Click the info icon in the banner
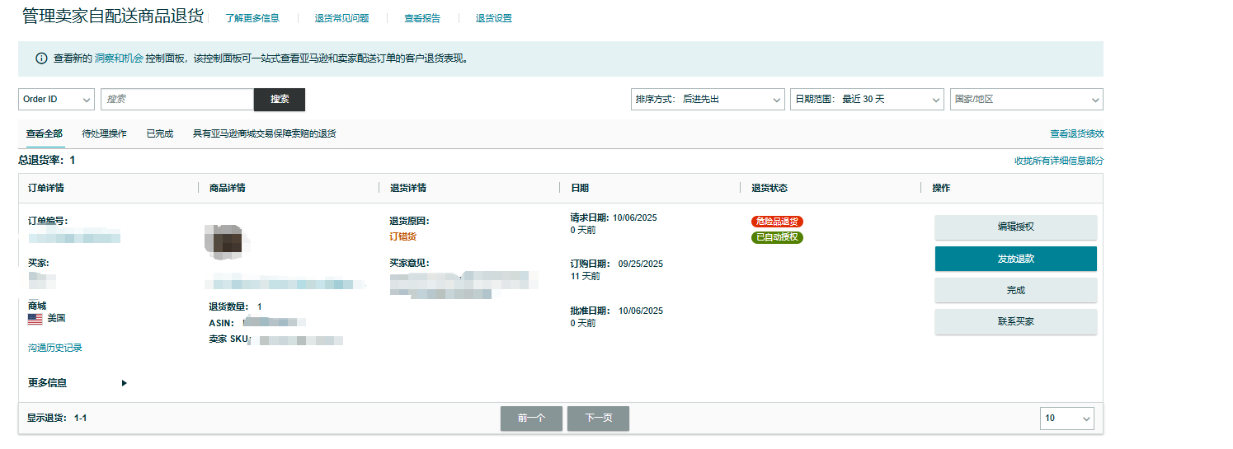This screenshot has height=449, width=1233. click(41, 59)
